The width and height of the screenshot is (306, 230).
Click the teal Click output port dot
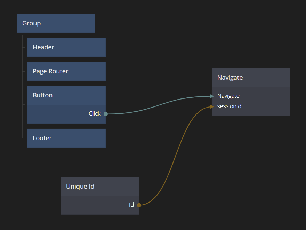pyautogui.click(x=106, y=114)
